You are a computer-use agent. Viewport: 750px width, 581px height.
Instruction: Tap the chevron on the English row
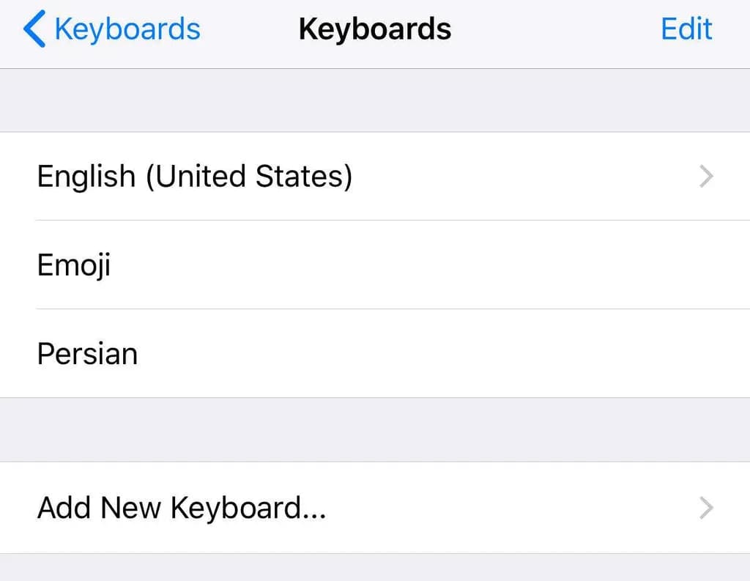705,177
